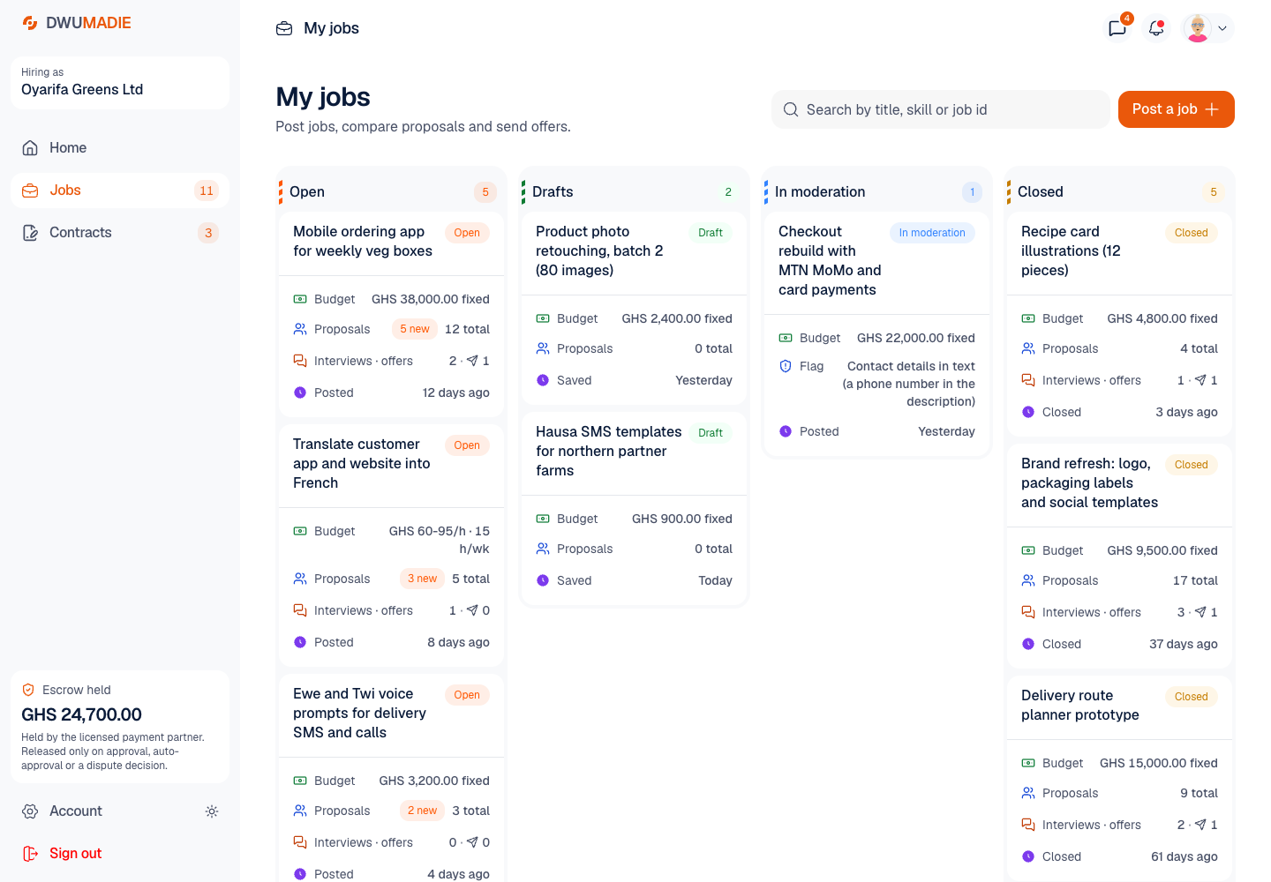
Task: Click the In moderation column header
Action: 876,191
